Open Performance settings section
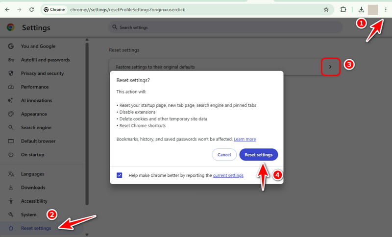The height and width of the screenshot is (237, 392). pyautogui.click(x=35, y=87)
